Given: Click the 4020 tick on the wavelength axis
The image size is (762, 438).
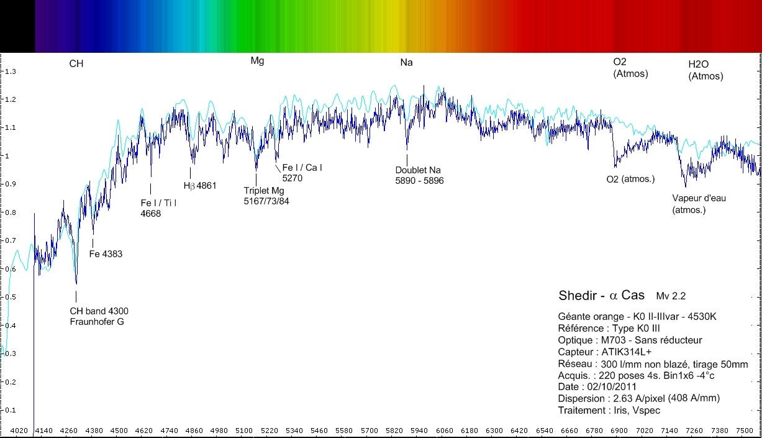Looking at the screenshot, I should [19, 430].
